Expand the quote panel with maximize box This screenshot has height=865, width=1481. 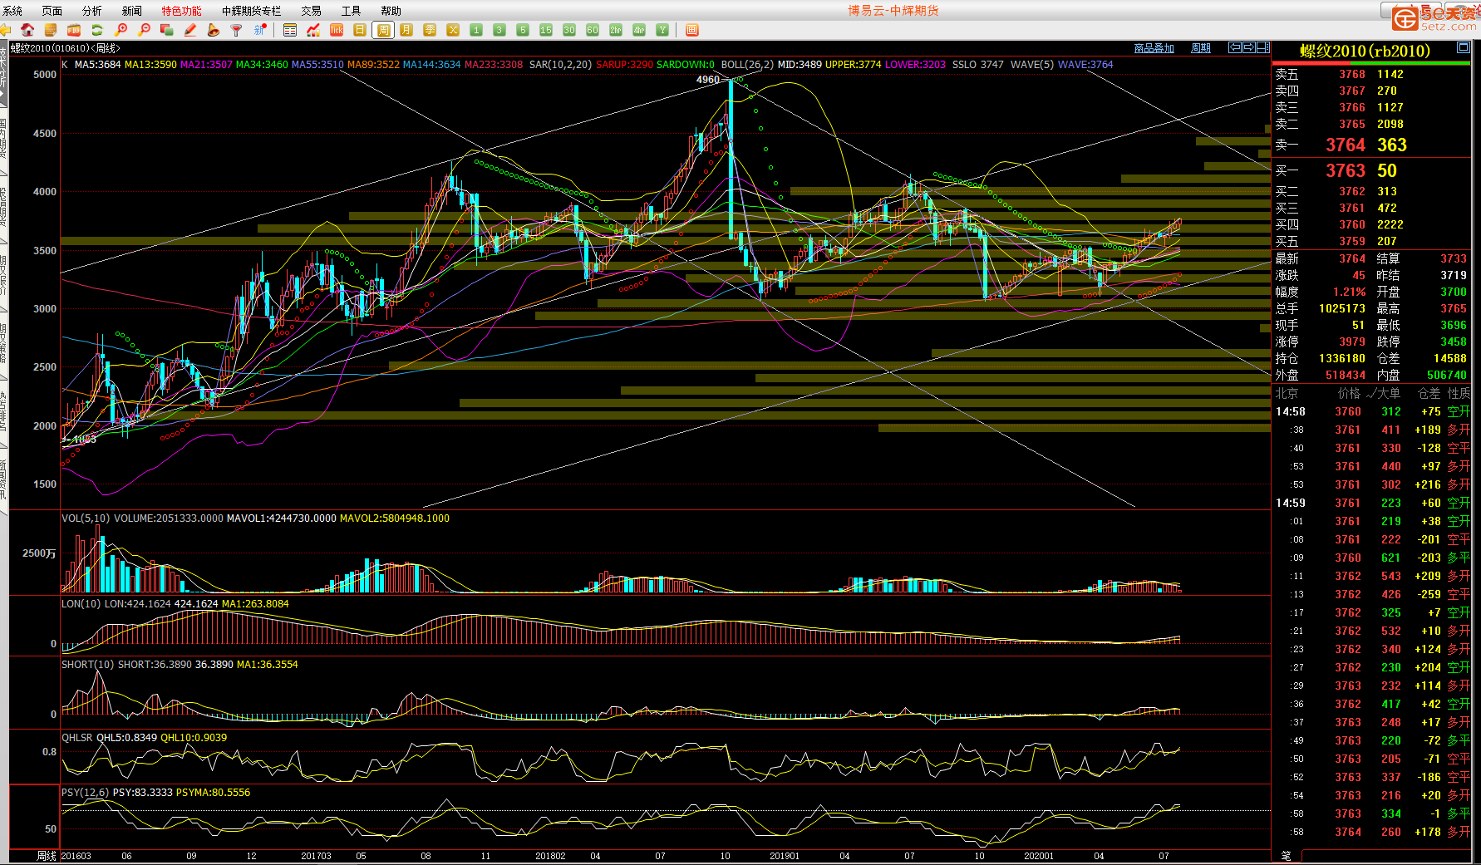tap(1463, 47)
